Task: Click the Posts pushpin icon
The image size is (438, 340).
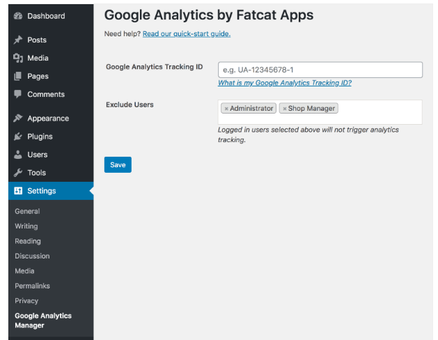Action: coord(18,40)
